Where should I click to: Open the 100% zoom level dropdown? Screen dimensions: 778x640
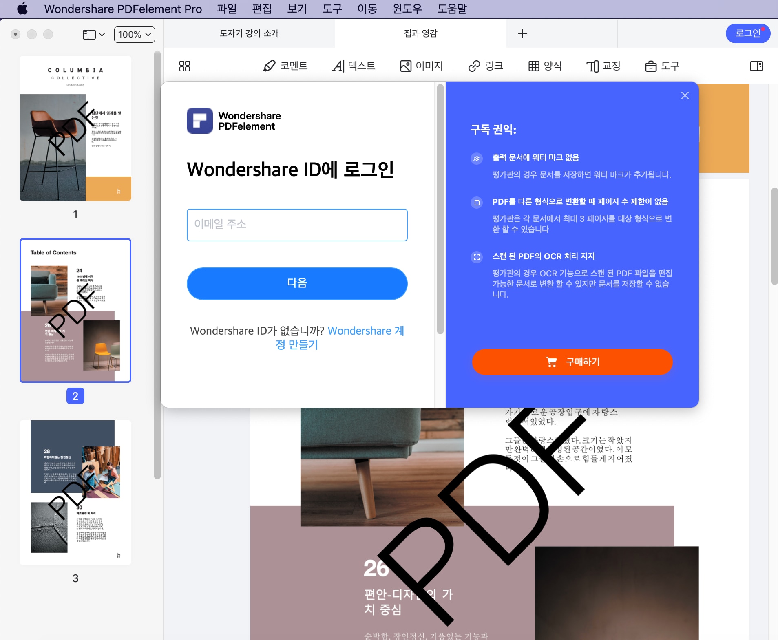pos(135,35)
